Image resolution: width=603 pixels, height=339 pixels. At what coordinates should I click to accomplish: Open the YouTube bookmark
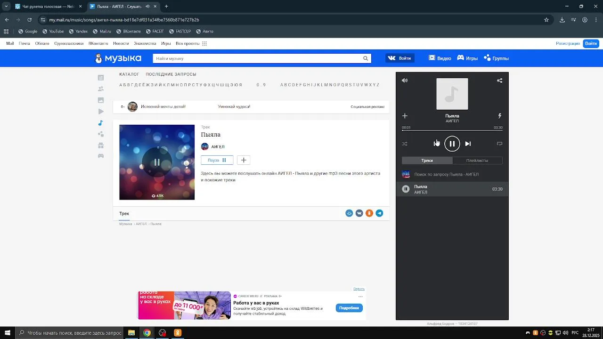53,32
